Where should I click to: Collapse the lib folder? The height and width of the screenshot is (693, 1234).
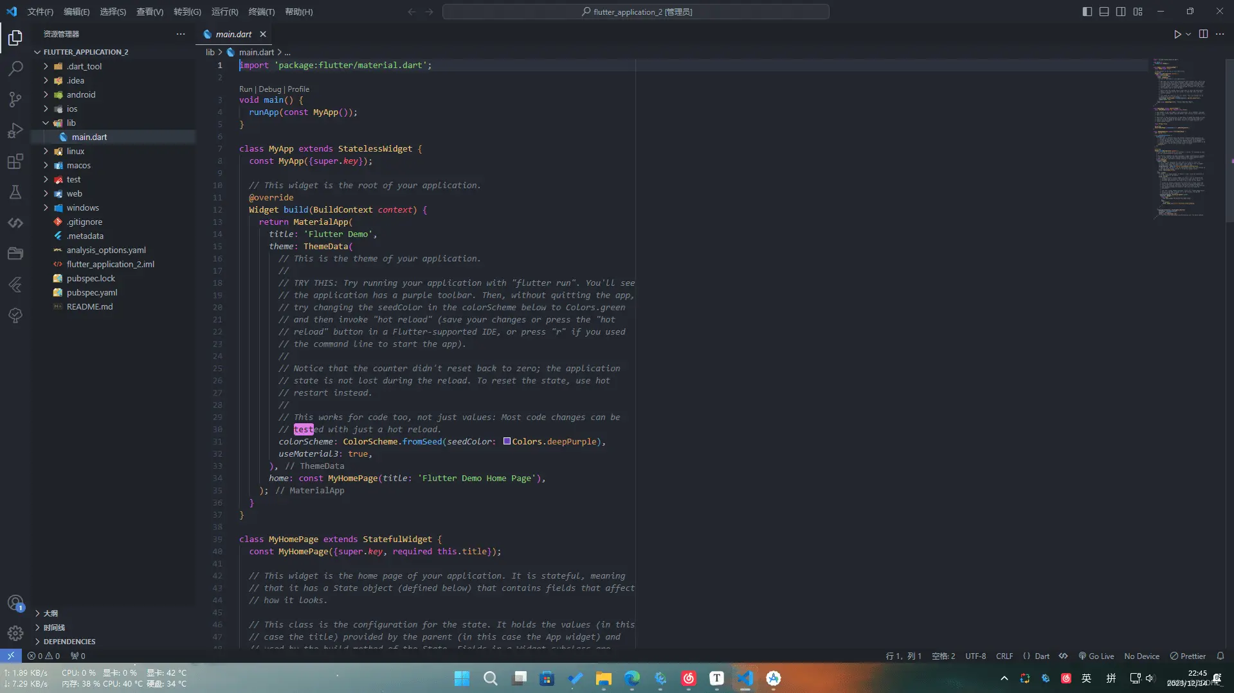point(71,123)
